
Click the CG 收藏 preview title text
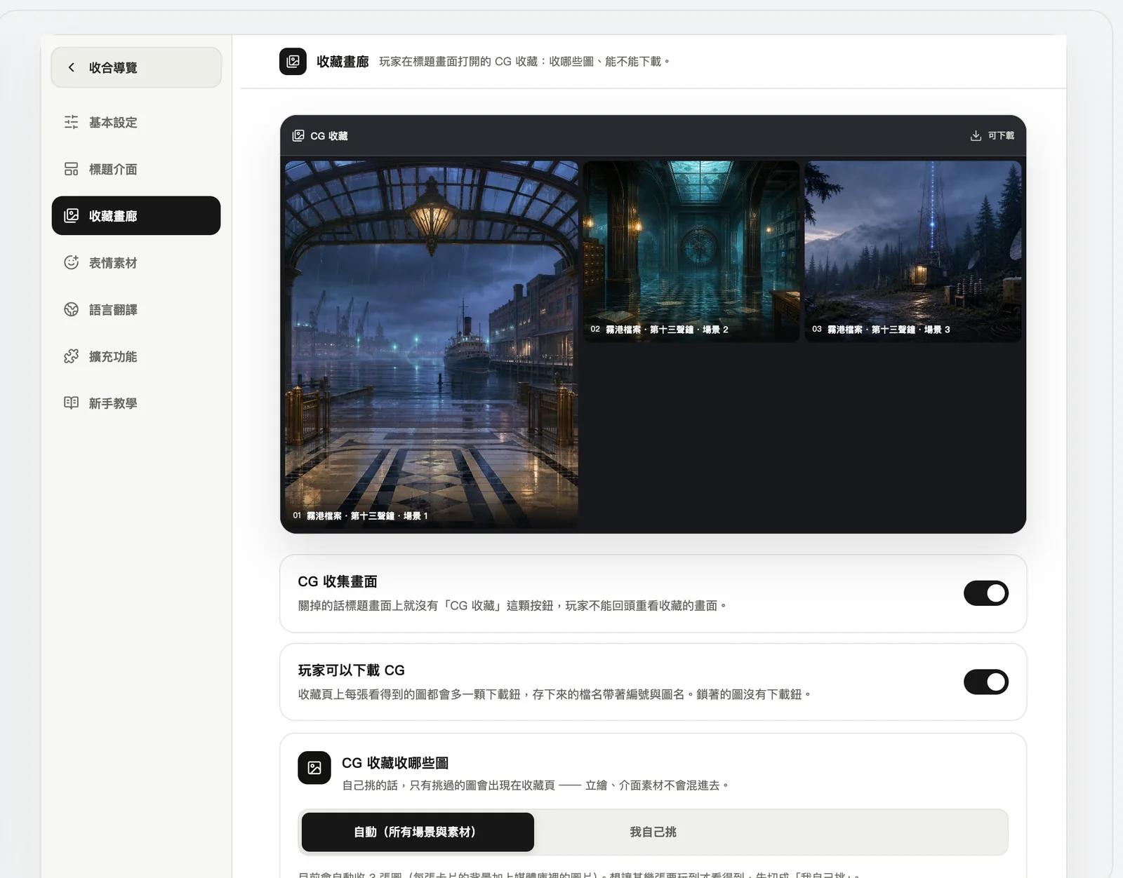pyautogui.click(x=329, y=135)
